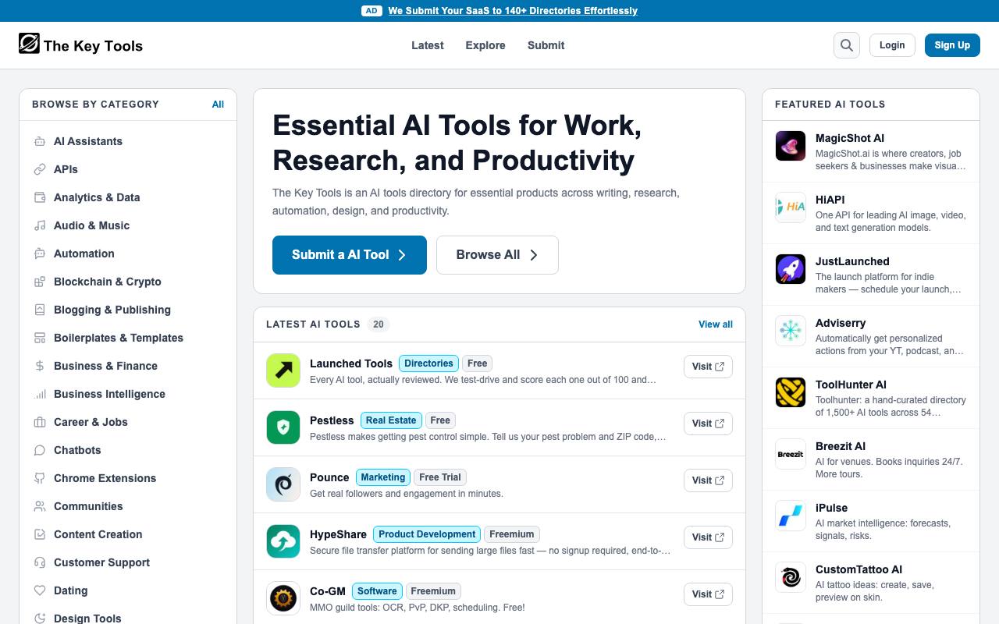Click the iPulse logo thumbnail
The height and width of the screenshot is (624, 999).
[791, 516]
